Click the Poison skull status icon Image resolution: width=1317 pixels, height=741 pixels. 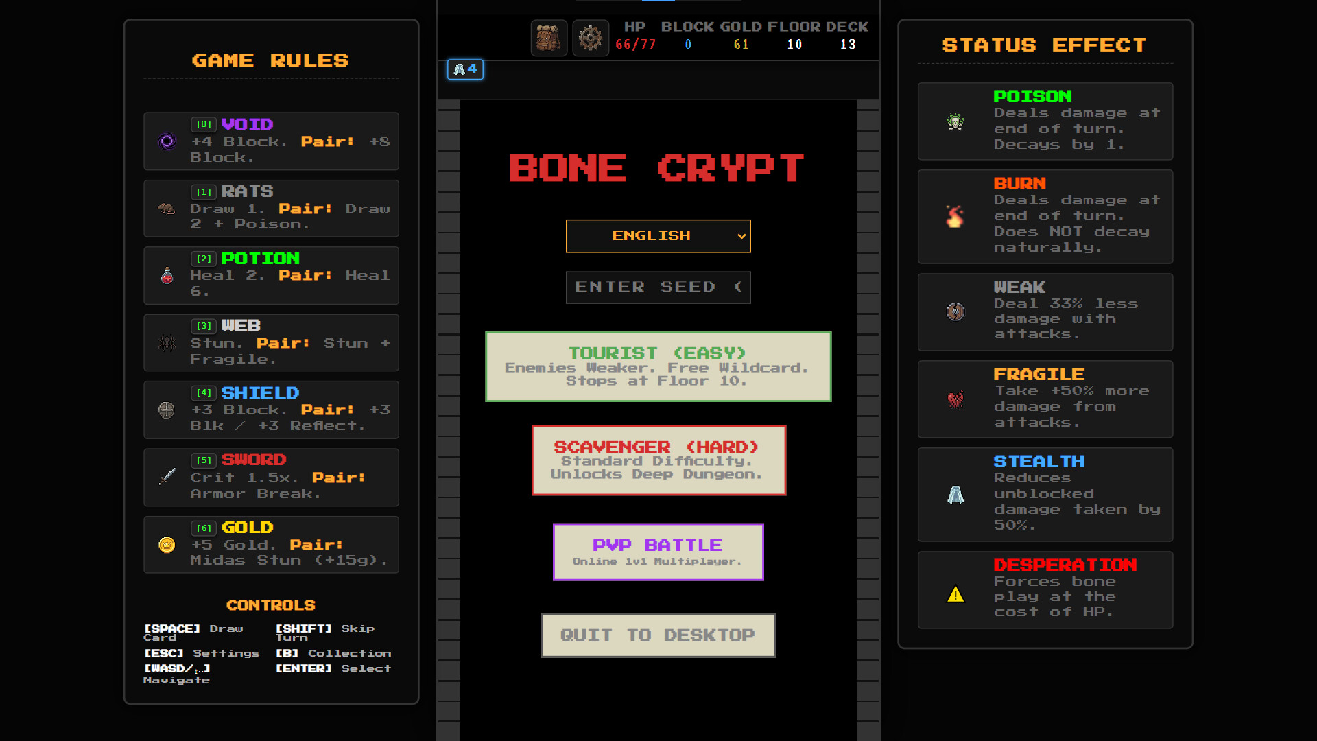tap(955, 122)
